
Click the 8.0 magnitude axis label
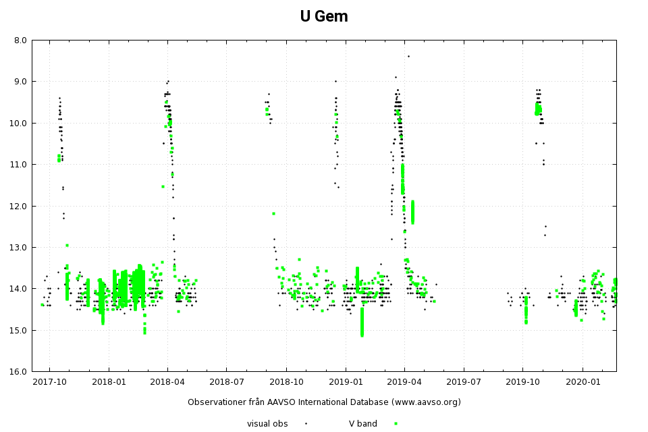point(20,40)
